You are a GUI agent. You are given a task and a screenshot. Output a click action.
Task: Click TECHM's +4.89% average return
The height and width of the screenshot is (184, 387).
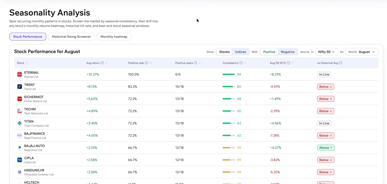[92, 111]
